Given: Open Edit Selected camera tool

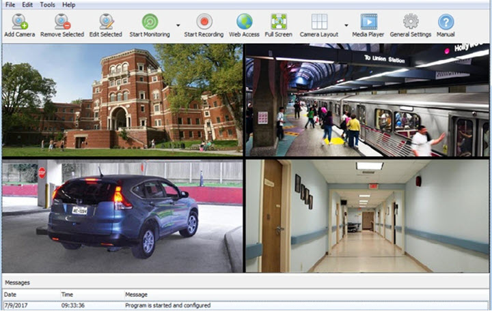Looking at the screenshot, I should pos(105,22).
